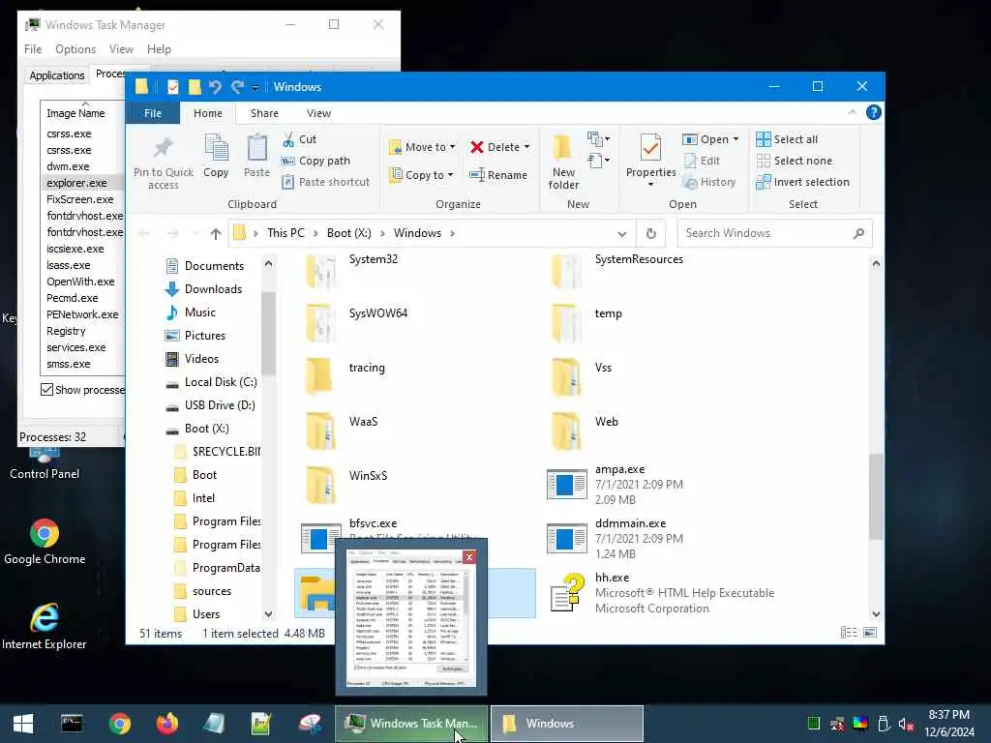991x743 pixels.
Task: Click Invert selection
Action: pyautogui.click(x=802, y=182)
